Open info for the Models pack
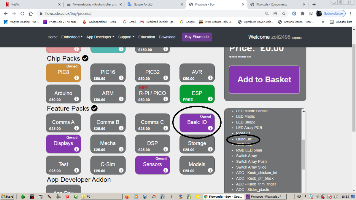 pos(210,170)
